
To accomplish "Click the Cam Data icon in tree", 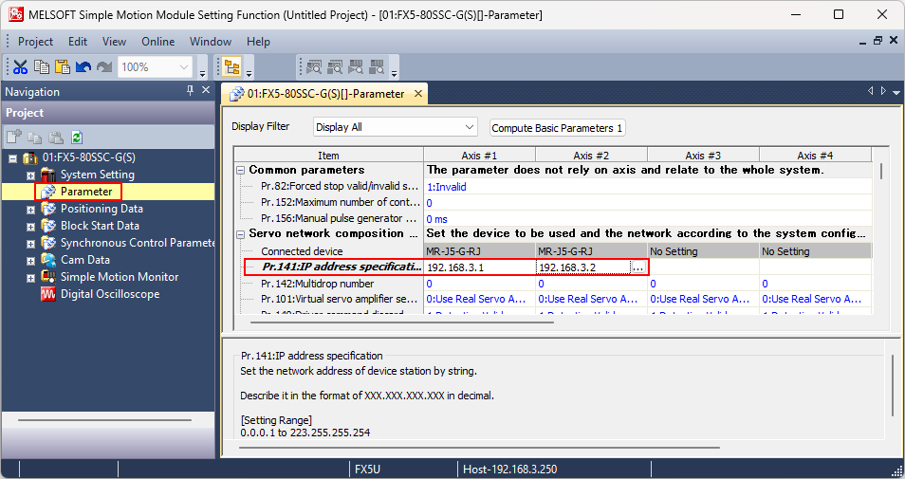I will (48, 260).
